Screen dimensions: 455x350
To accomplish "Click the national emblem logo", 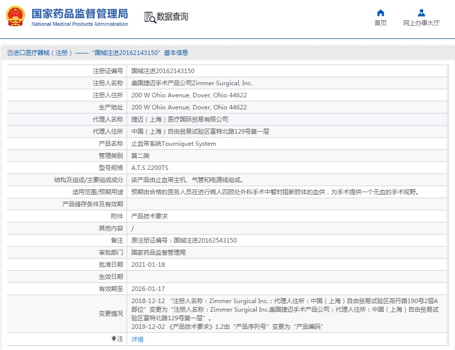I will point(15,16).
